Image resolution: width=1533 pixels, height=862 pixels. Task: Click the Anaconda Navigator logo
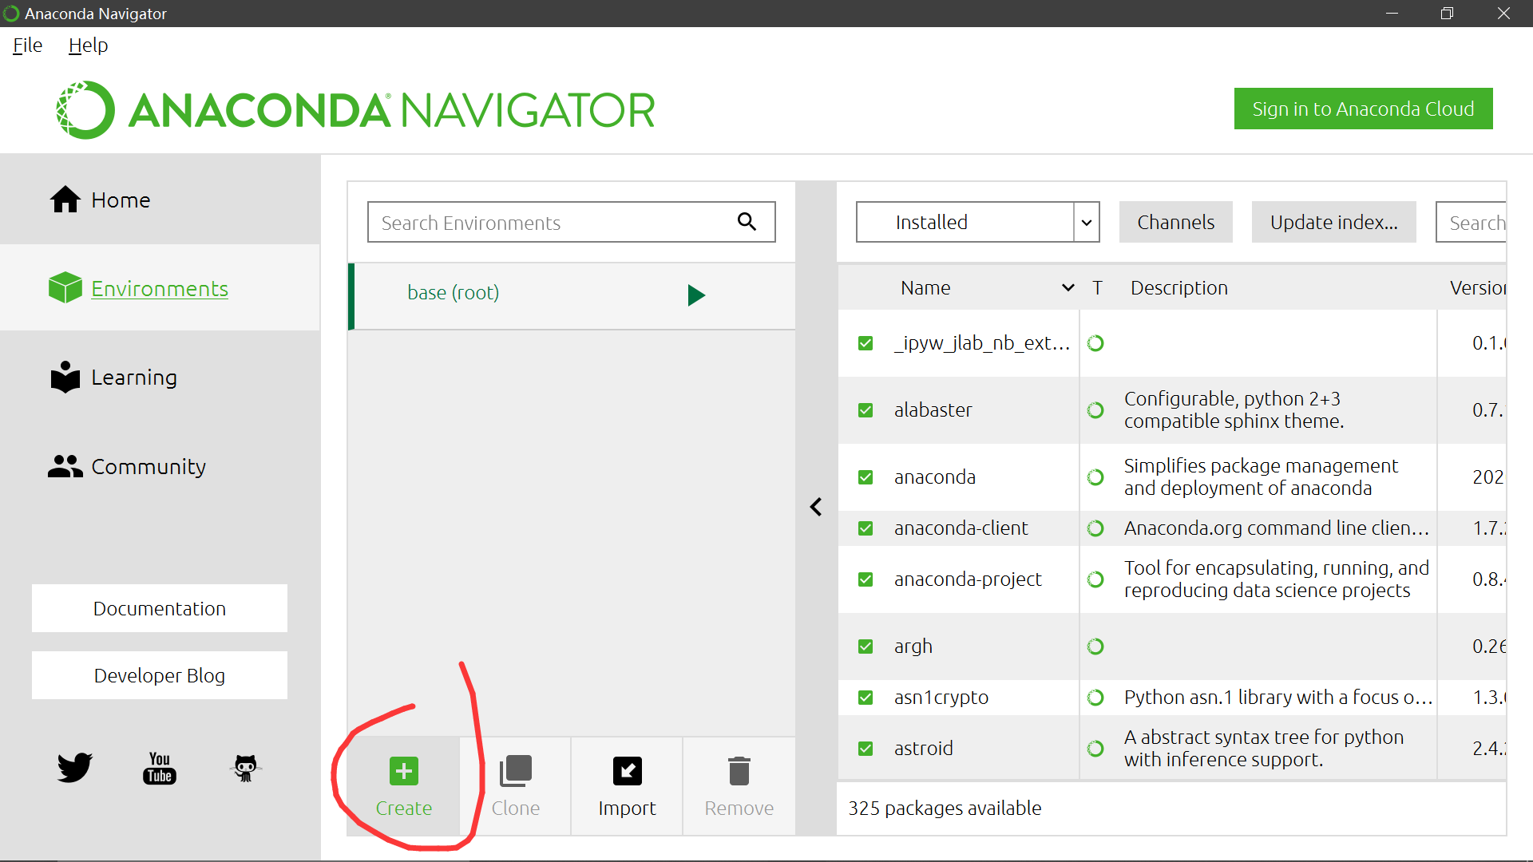355,110
